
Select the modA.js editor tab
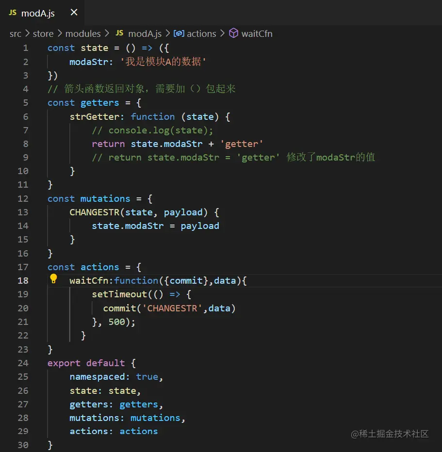click(42, 13)
